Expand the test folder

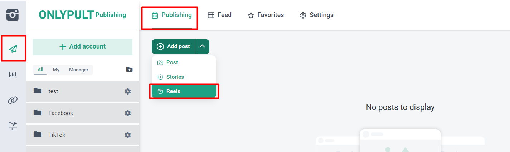(x=53, y=91)
